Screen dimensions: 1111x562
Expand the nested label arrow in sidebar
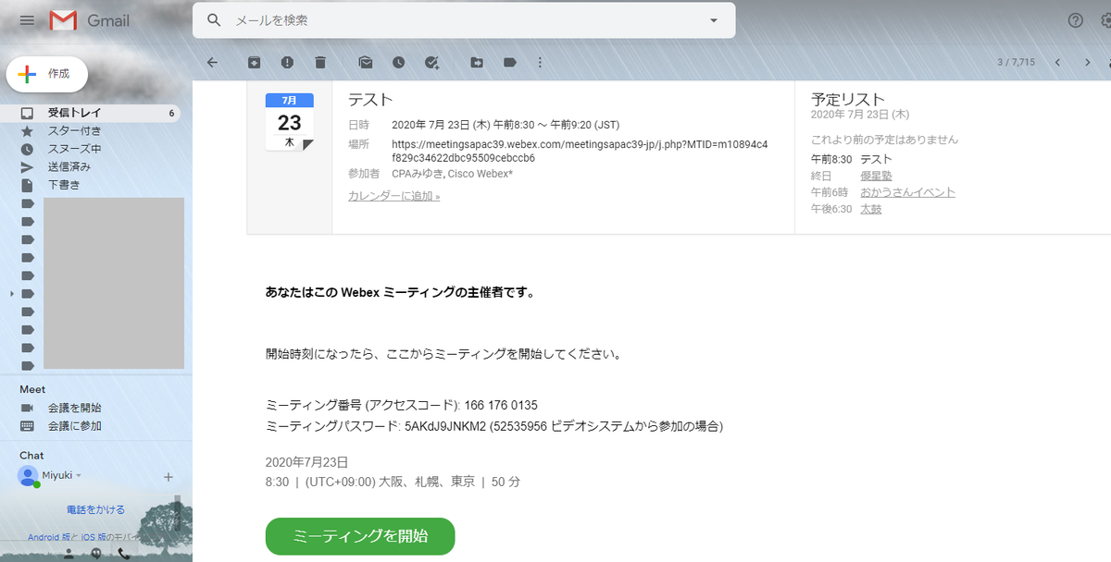click(x=11, y=293)
